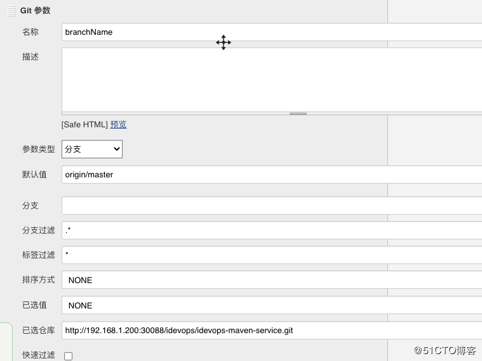This screenshot has width=482, height=361.
Task: Open the 参数类型 dropdown showing 分支
Action: [92, 149]
